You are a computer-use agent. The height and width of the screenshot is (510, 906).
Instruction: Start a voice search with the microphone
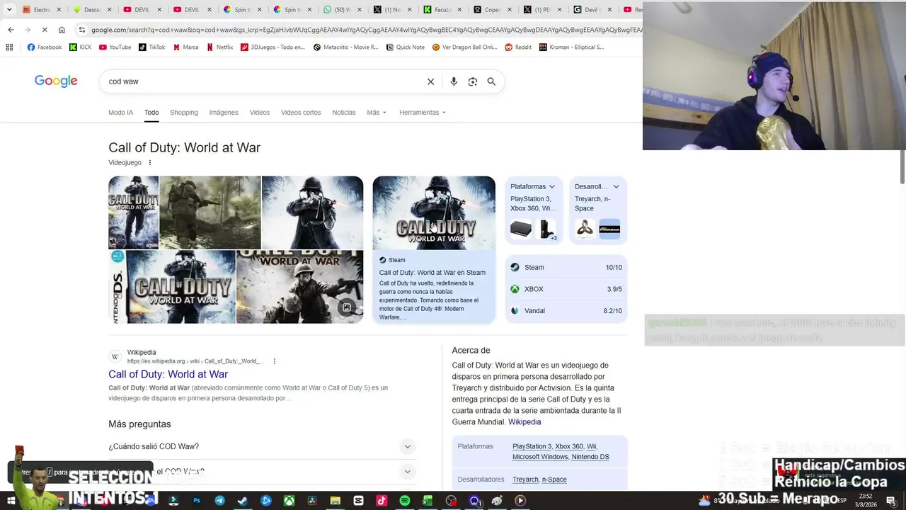click(454, 81)
